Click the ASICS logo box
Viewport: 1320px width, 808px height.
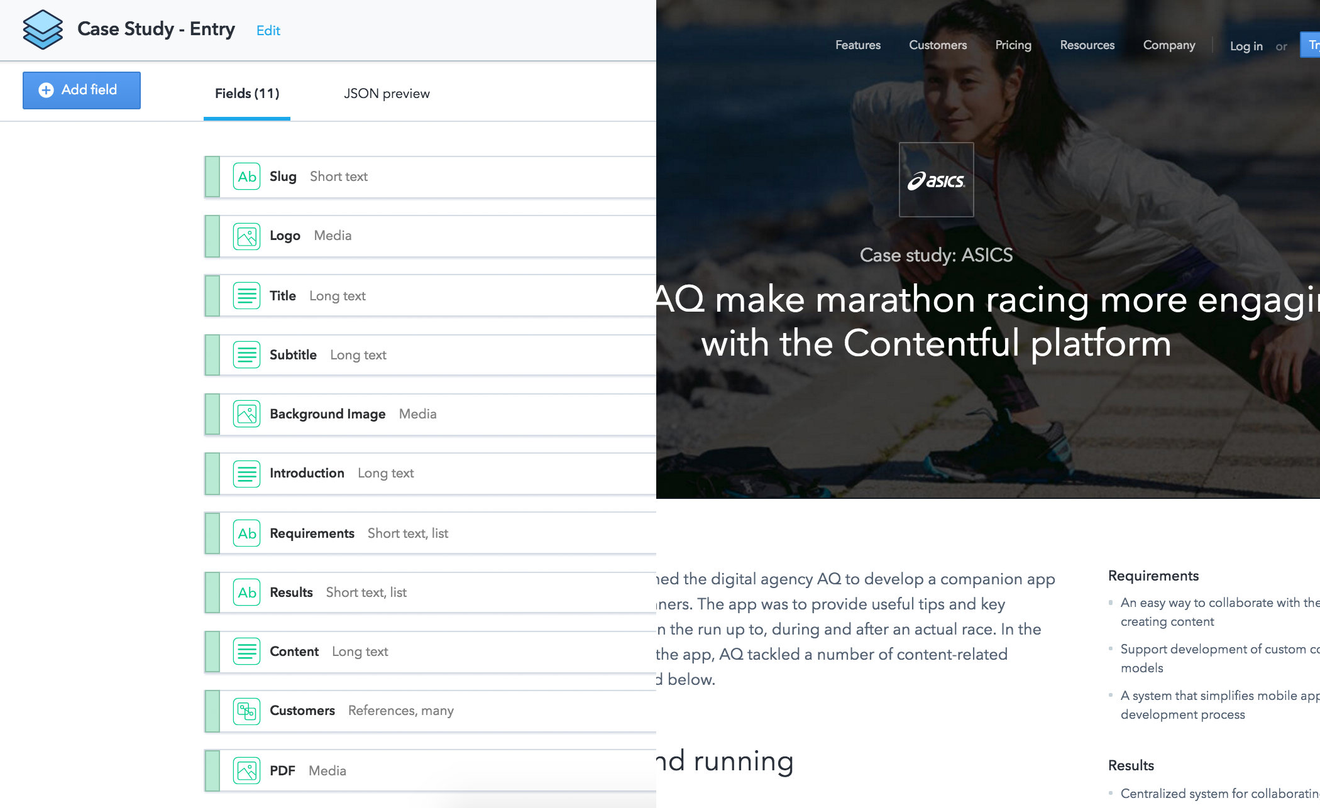tap(936, 180)
